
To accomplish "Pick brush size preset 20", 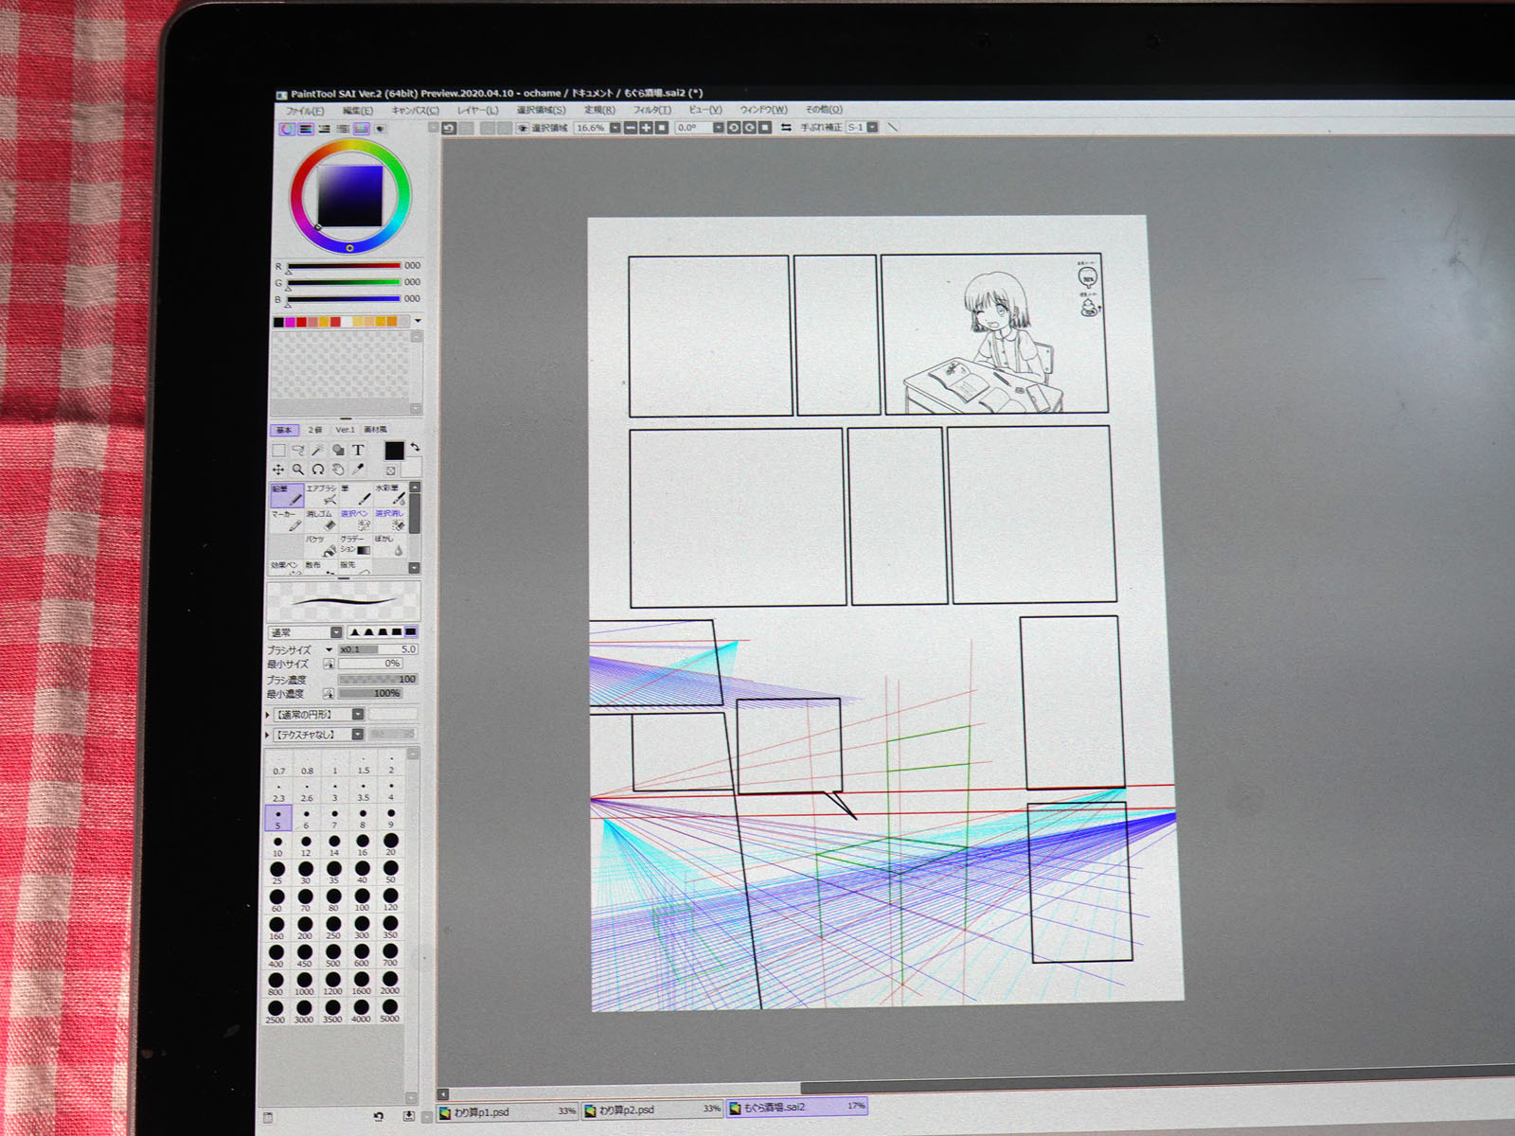I will (391, 843).
